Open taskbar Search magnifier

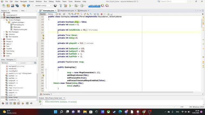tap(61, 112)
